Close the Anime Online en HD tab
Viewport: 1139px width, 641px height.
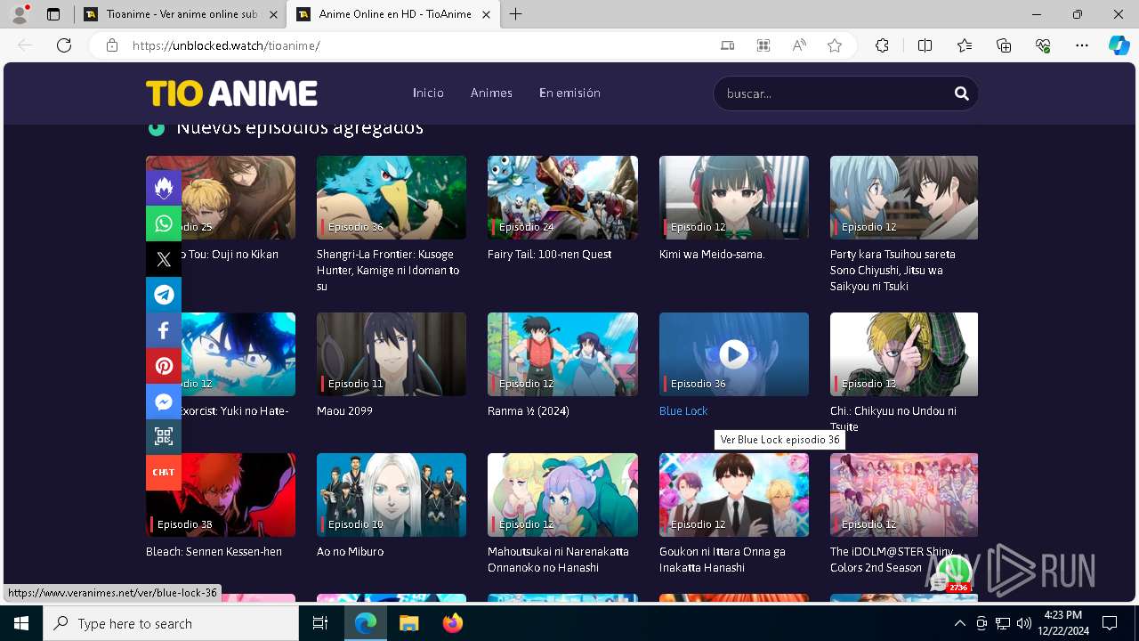486,14
